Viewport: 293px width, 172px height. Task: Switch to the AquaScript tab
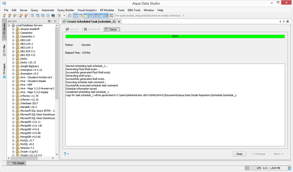coord(92,29)
